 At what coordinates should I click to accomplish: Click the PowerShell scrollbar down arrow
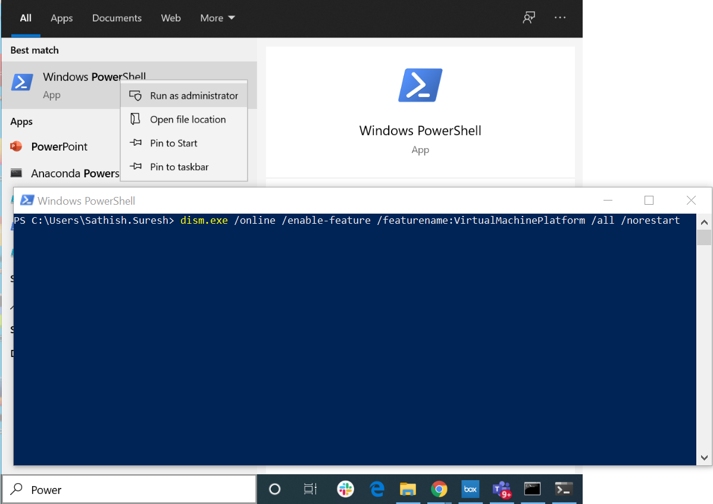coord(704,458)
